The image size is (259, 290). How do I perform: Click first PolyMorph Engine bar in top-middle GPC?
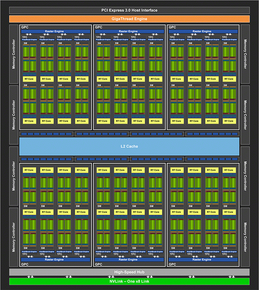tap(103, 39)
